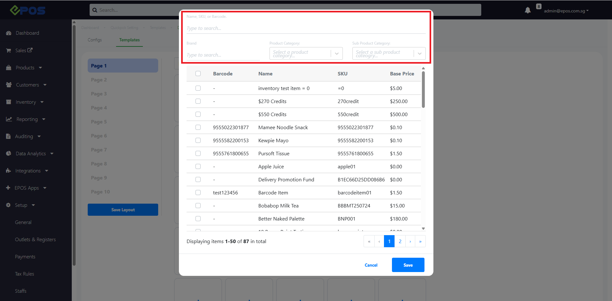This screenshot has width=612, height=301.
Task: Click the notification bell icon
Action: [527, 10]
